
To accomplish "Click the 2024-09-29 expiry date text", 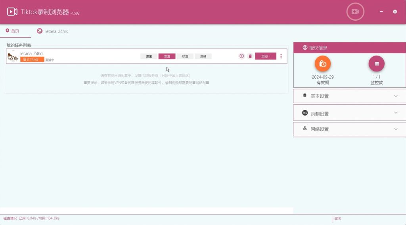I will coord(323,77).
